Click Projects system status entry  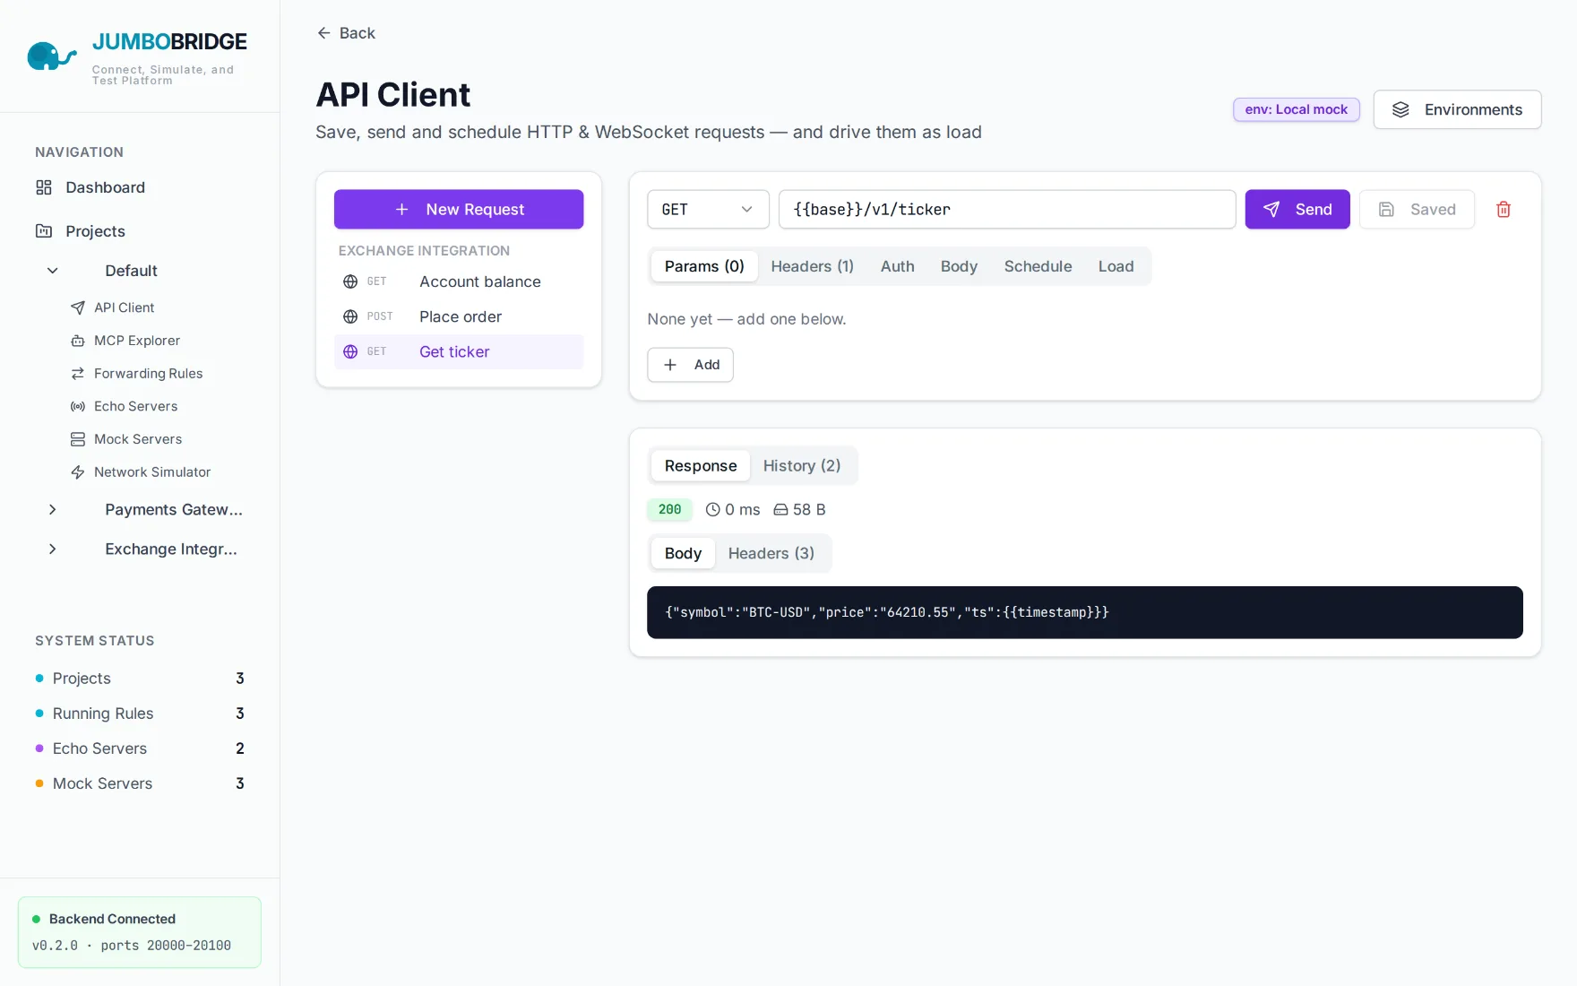pyautogui.click(x=140, y=679)
